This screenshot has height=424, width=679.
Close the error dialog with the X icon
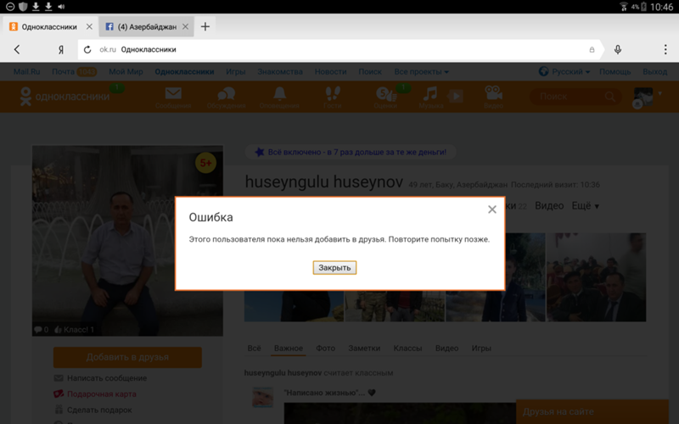(x=492, y=209)
